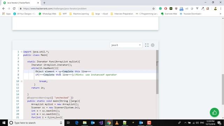Show hidden system tray icons

tap(185, 123)
